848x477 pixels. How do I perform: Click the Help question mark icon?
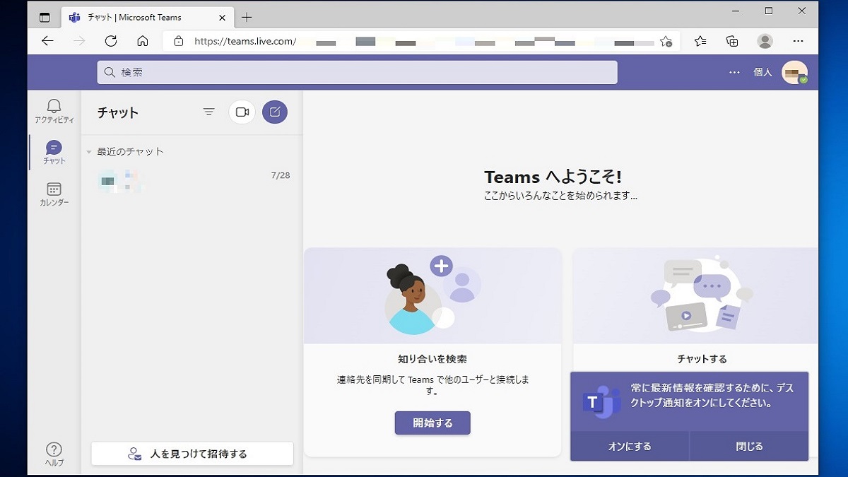click(54, 453)
